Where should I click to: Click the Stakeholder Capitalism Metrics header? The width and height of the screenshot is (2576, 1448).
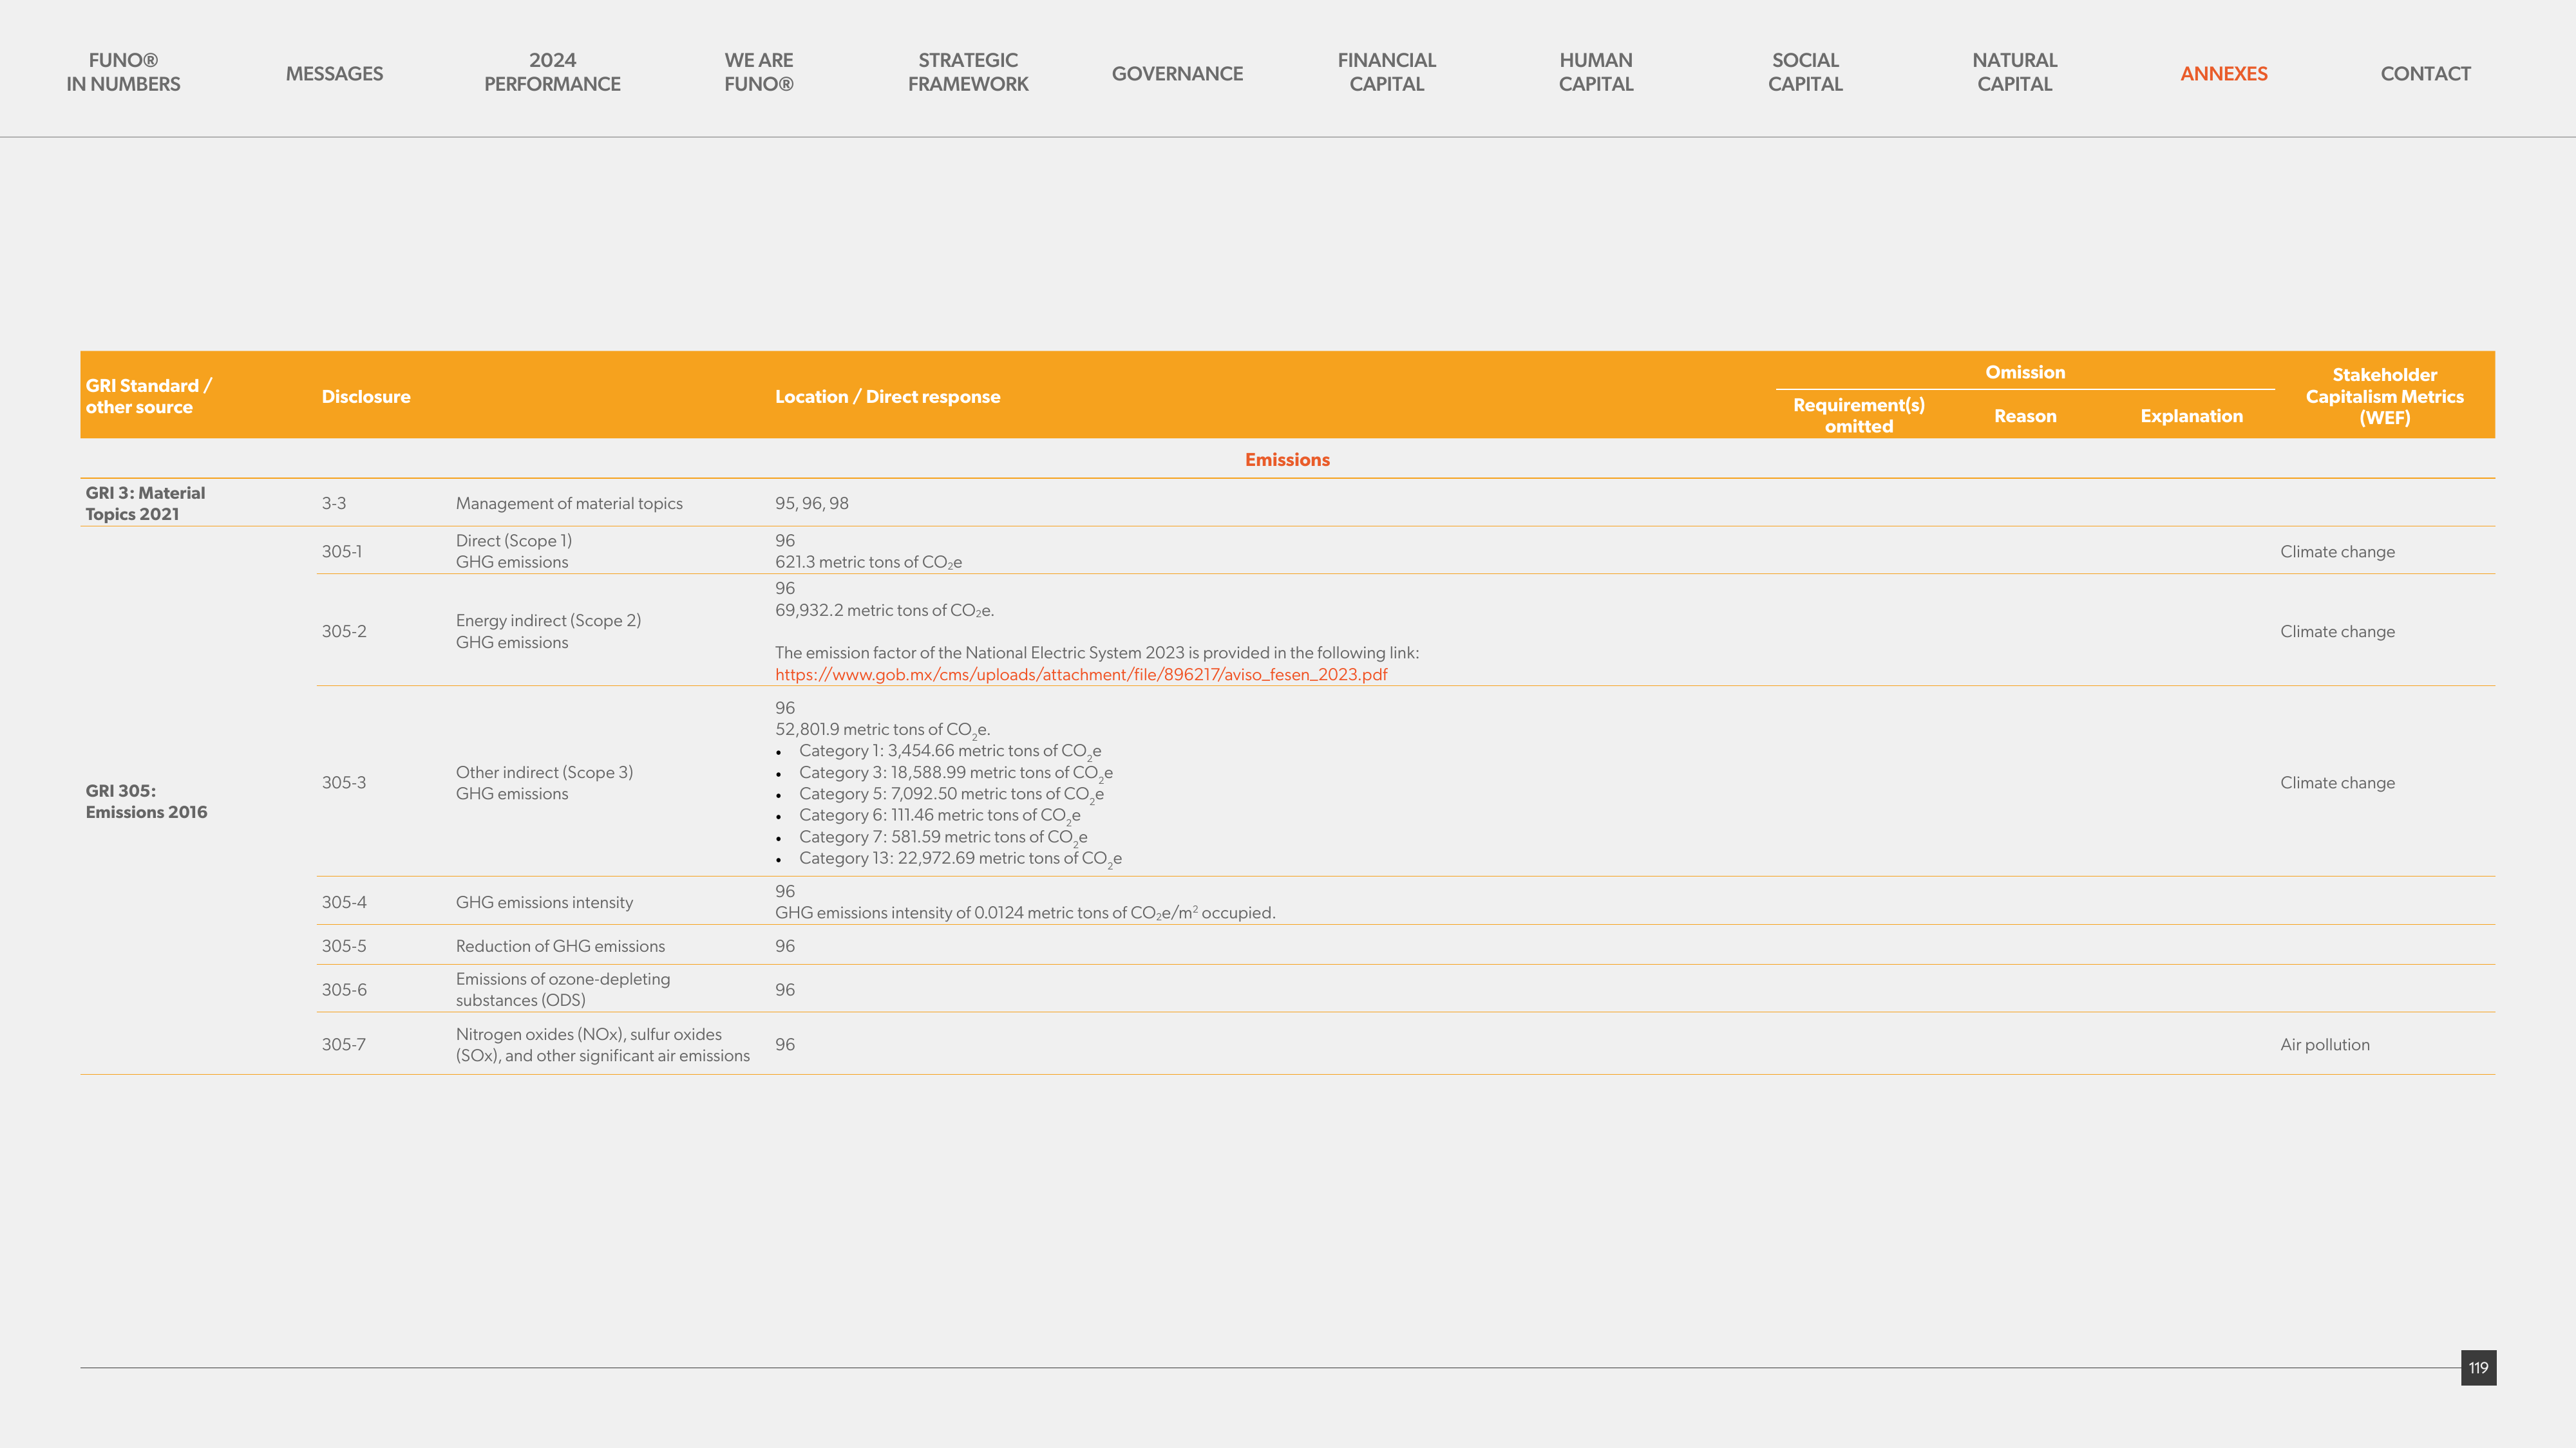point(2385,396)
